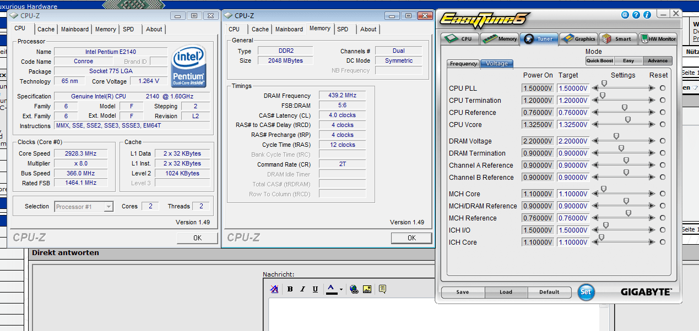Click the remove formatting icon in message editor
The width and height of the screenshot is (699, 331).
pyautogui.click(x=274, y=289)
